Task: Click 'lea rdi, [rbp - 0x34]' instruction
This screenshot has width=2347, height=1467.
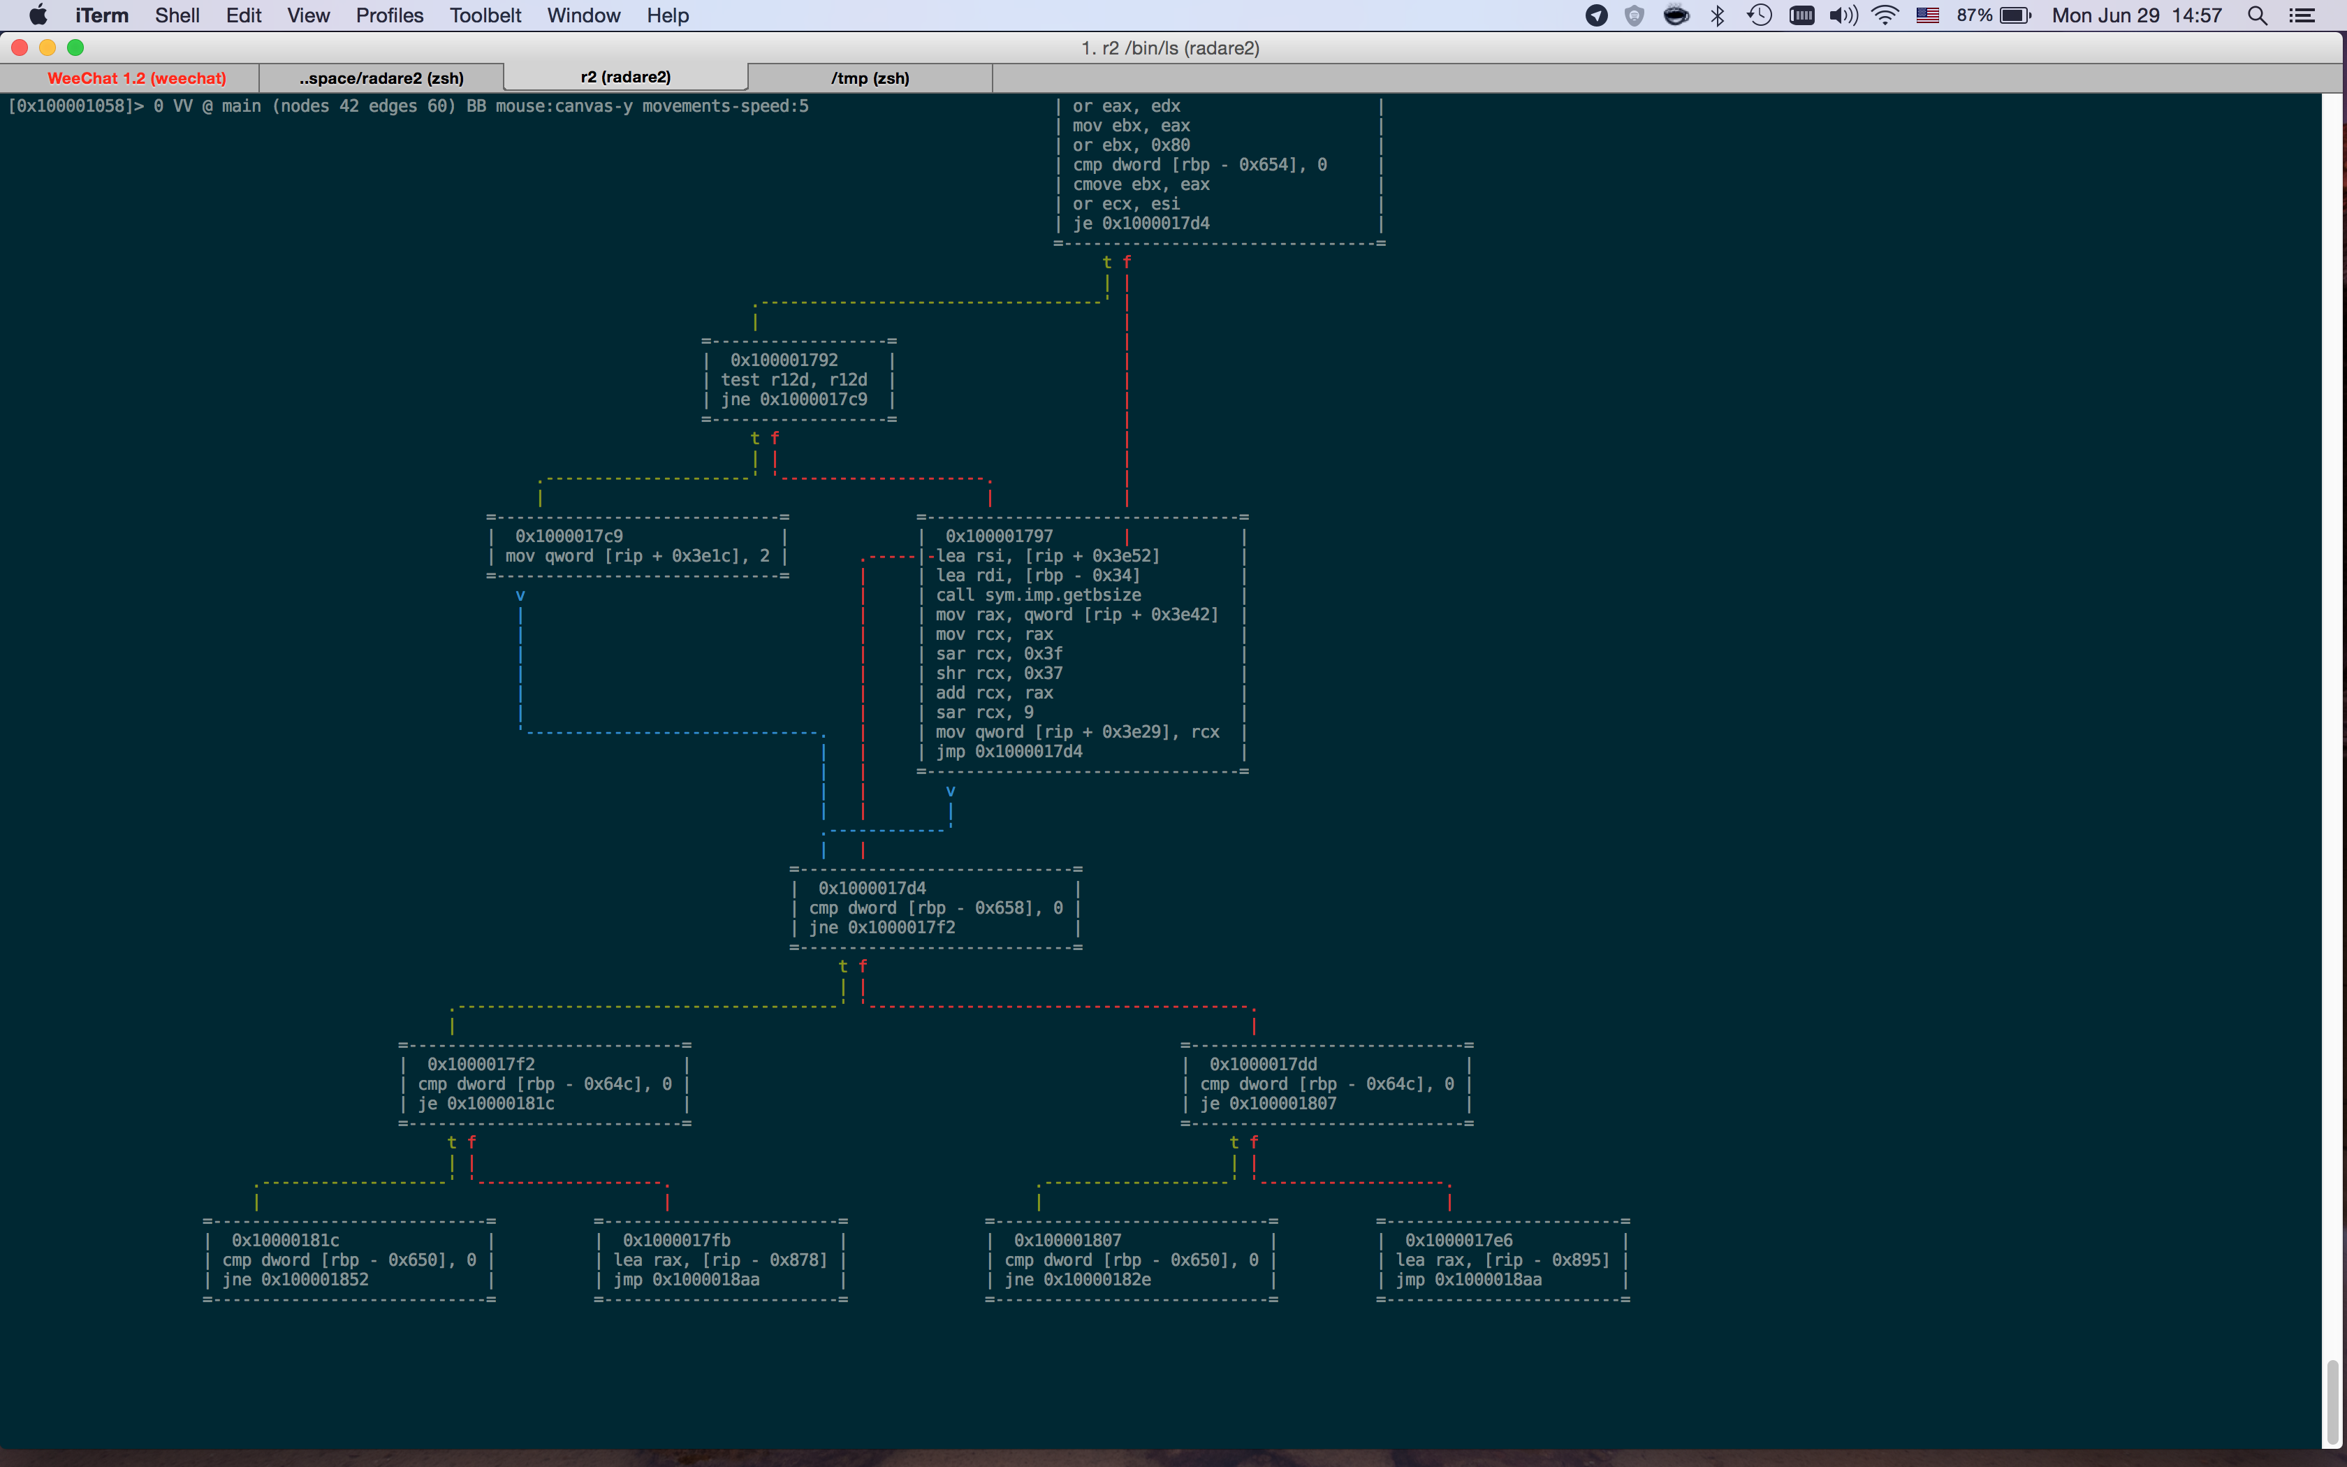Action: point(1038,576)
